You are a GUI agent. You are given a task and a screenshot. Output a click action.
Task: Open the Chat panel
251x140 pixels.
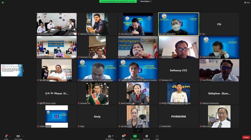123,136
